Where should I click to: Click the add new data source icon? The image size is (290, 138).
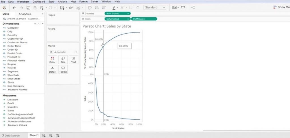35,8
